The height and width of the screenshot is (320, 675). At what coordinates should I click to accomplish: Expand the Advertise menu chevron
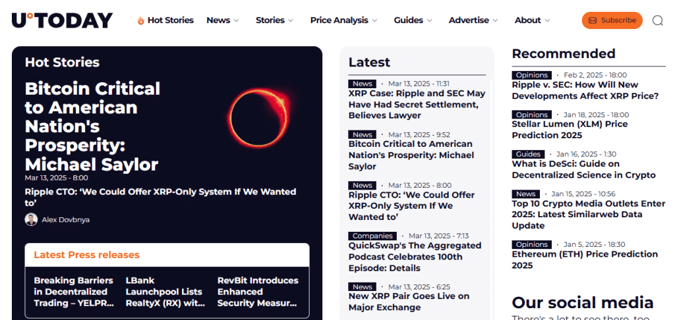pyautogui.click(x=495, y=20)
